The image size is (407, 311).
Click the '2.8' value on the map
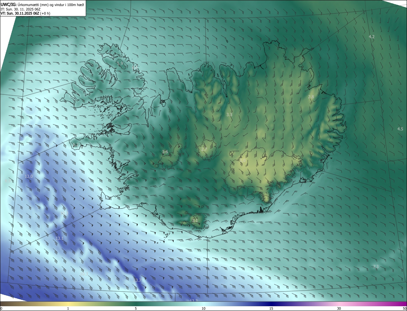tap(311, 97)
